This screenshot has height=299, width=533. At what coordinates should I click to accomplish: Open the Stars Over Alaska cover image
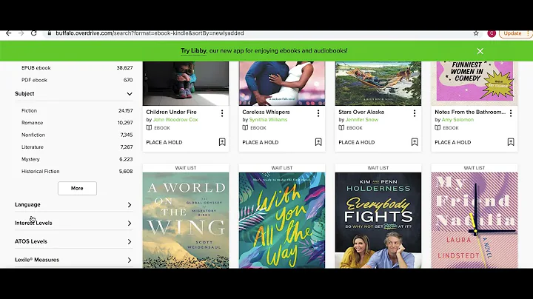click(x=378, y=84)
